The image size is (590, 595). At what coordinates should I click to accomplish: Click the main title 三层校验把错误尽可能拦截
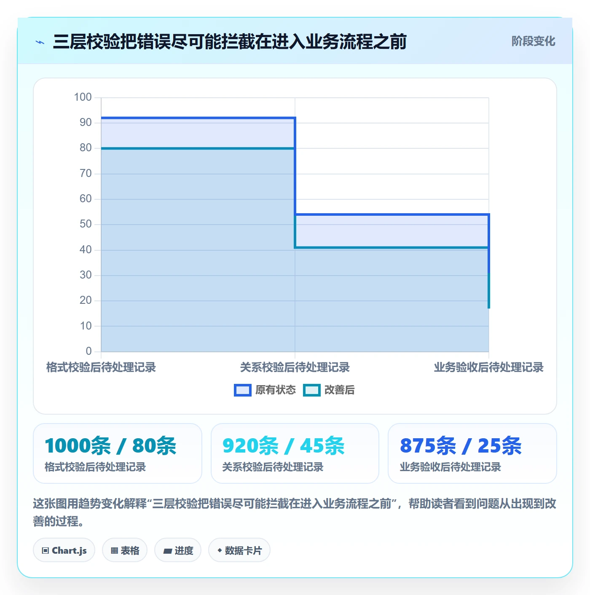230,42
